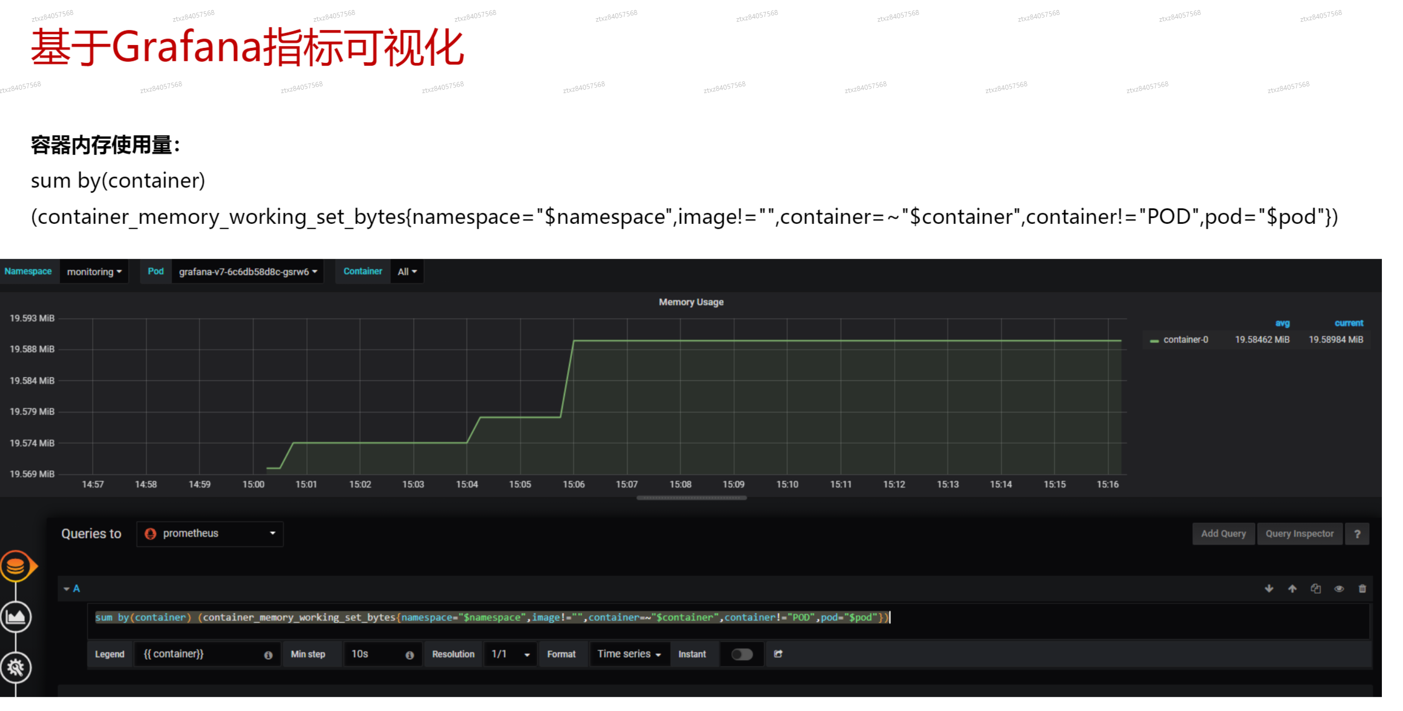Open the Visualization chart tab icon
The height and width of the screenshot is (711, 1403).
pyautogui.click(x=16, y=617)
